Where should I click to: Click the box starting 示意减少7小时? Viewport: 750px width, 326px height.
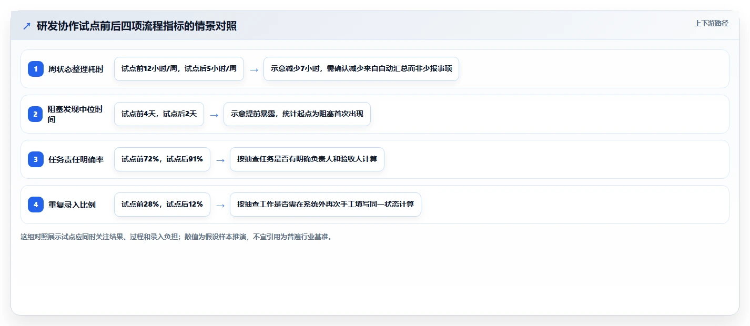pos(361,69)
